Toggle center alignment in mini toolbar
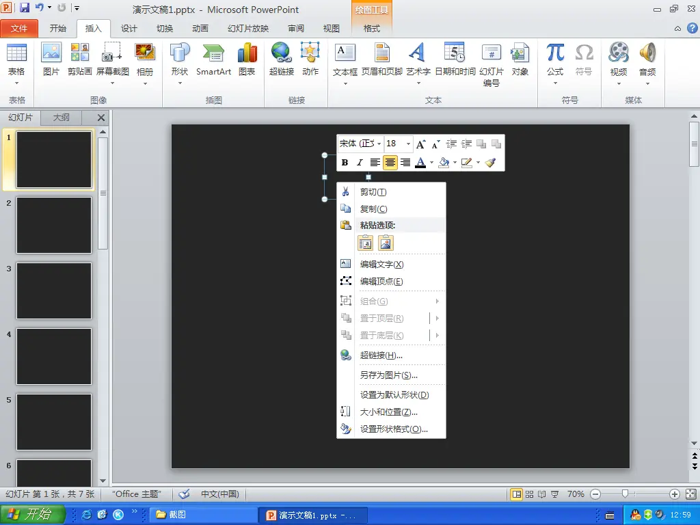Screen dimensions: 700x525 390,163
